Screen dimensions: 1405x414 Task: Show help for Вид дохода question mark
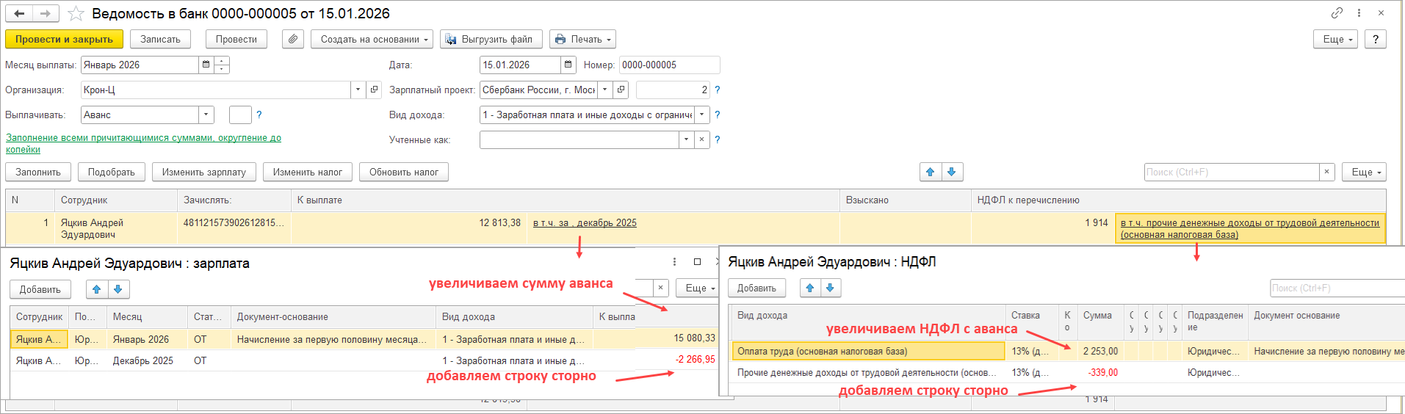(718, 115)
